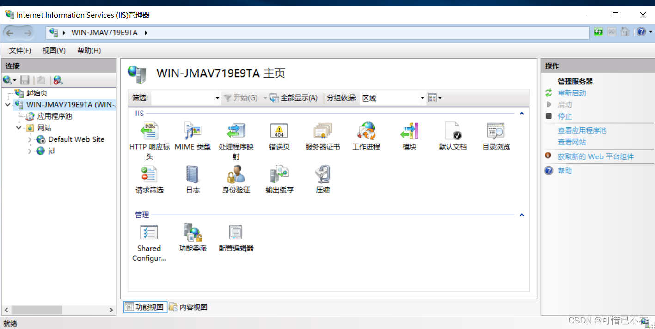Click the help question mark icon at top right
This screenshot has width=655, height=329.
click(x=641, y=32)
